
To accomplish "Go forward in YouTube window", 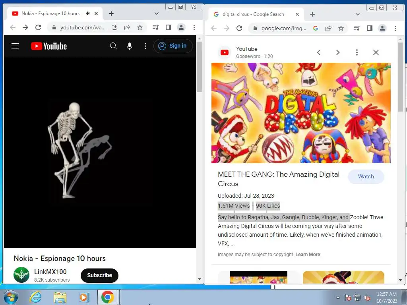I will (x=25, y=27).
